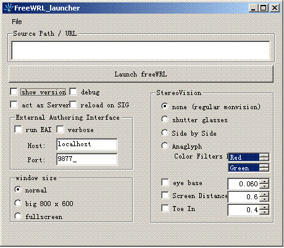Click the Source Path / URL input field
Image resolution: width=284 pixels, height=248 pixels.
point(141,51)
